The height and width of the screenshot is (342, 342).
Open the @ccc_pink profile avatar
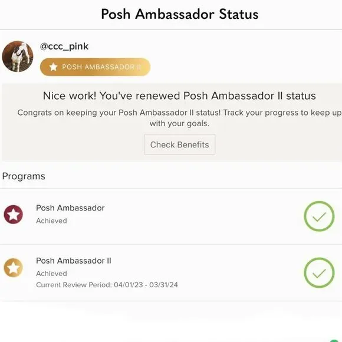18,56
